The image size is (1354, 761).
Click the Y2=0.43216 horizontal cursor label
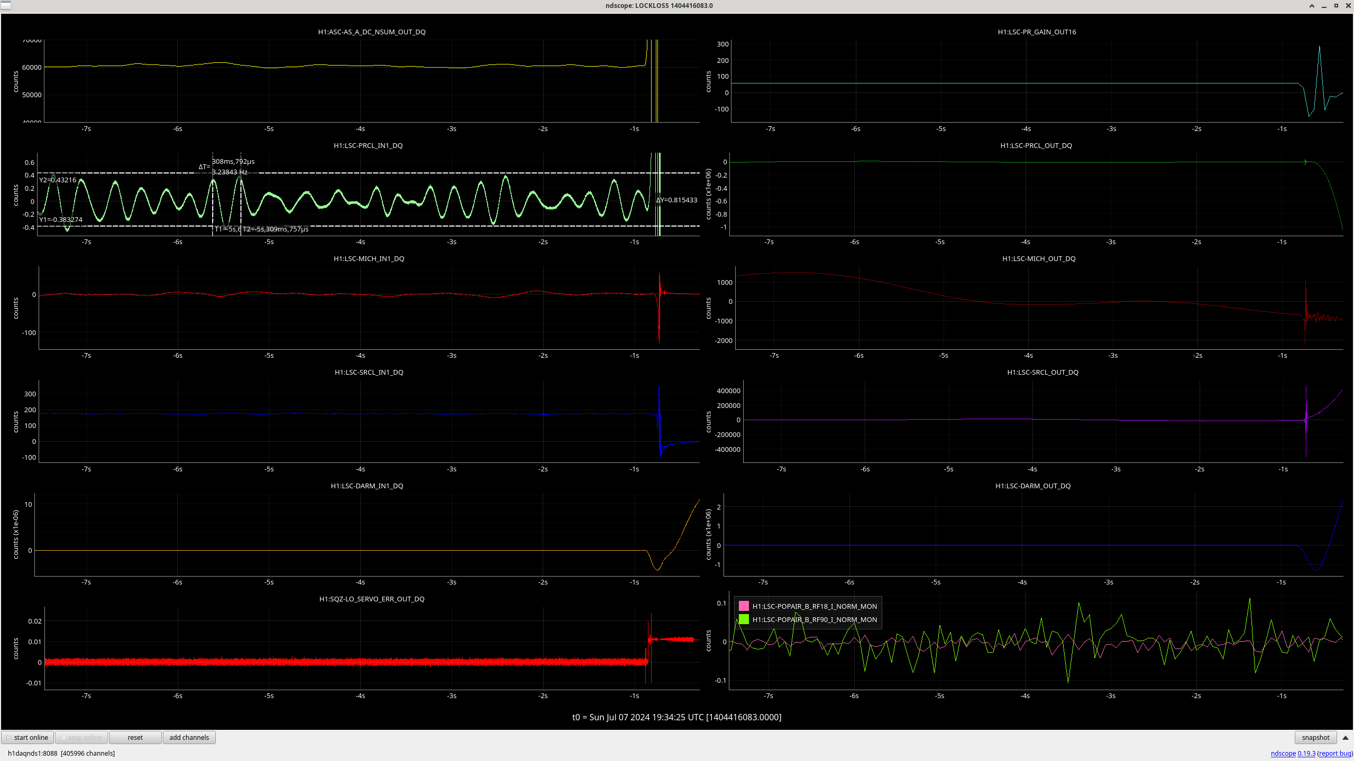58,180
